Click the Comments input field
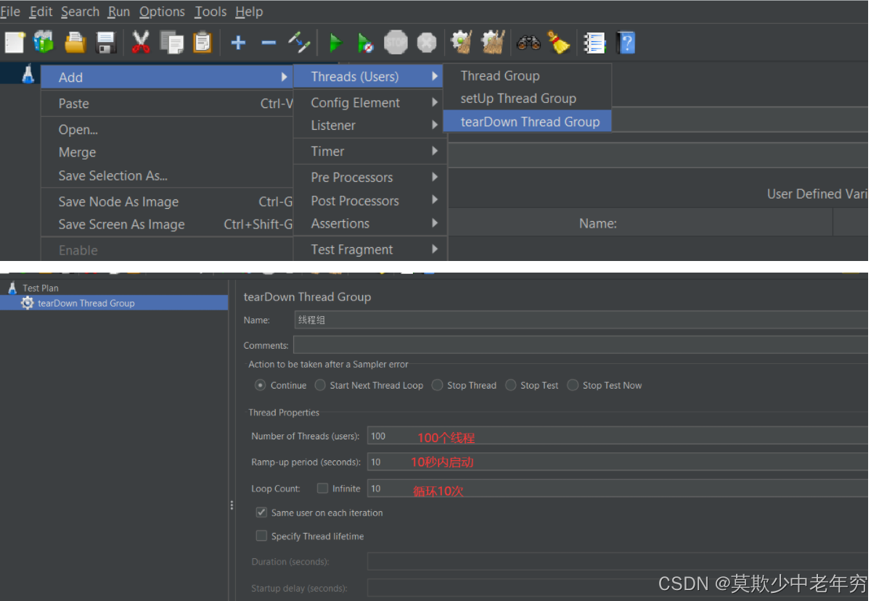The width and height of the screenshot is (879, 601). 581,345
